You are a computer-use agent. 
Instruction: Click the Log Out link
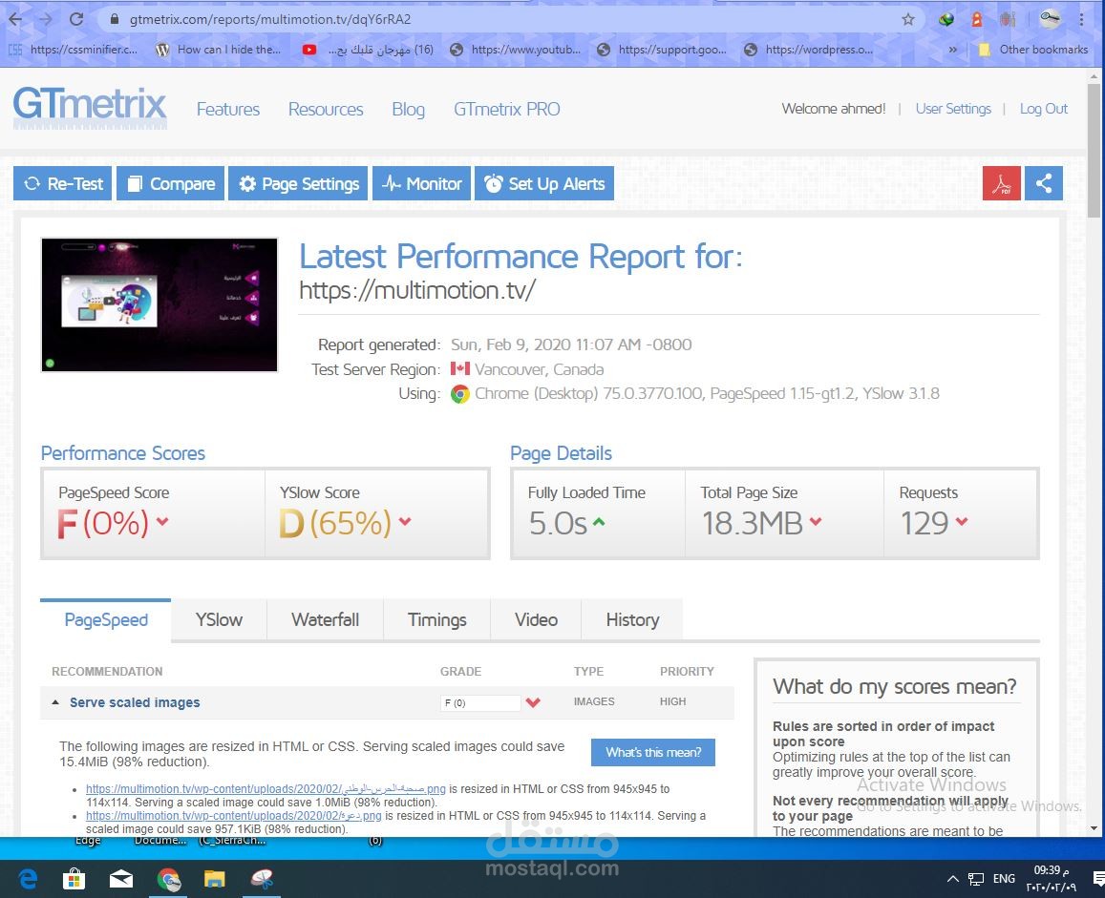[x=1044, y=109]
